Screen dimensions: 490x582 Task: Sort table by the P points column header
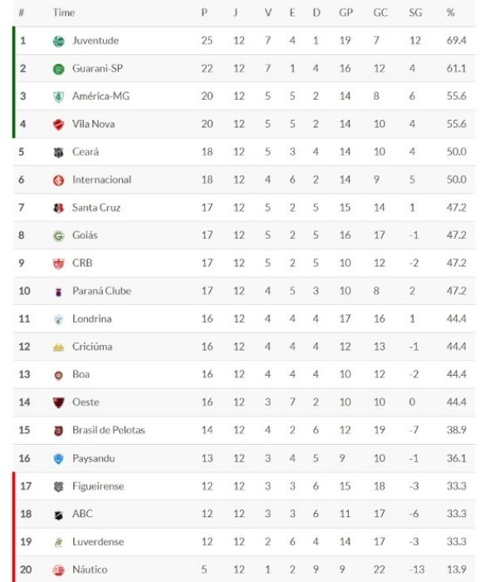(204, 12)
